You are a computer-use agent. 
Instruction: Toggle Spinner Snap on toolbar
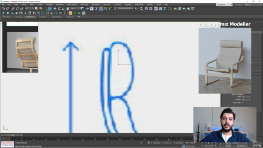pos(110,9)
